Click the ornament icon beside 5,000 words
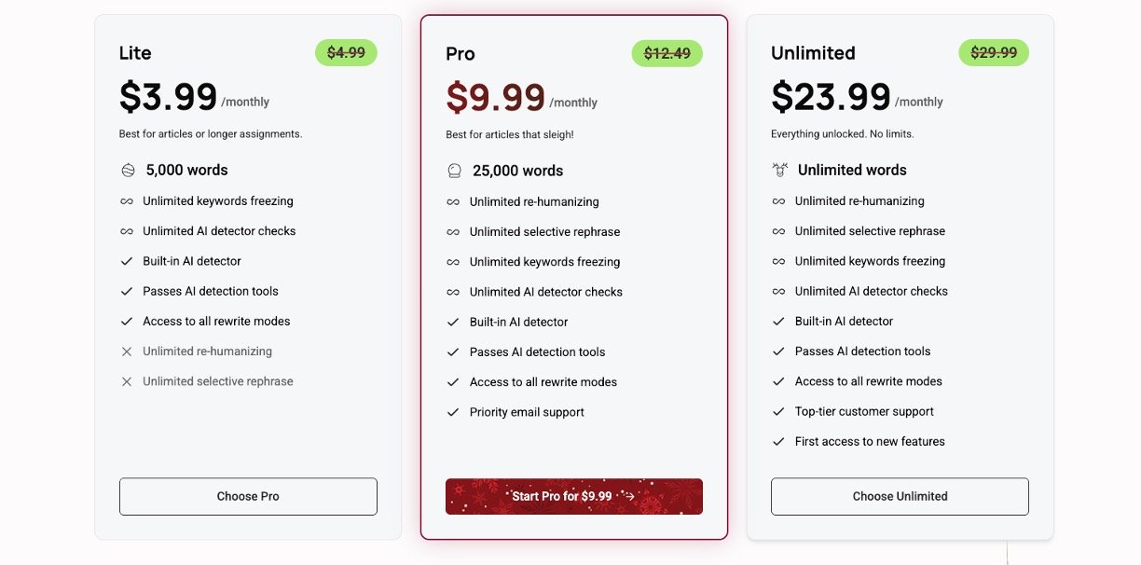Screen dimensions: 1141x565 click(x=128, y=171)
